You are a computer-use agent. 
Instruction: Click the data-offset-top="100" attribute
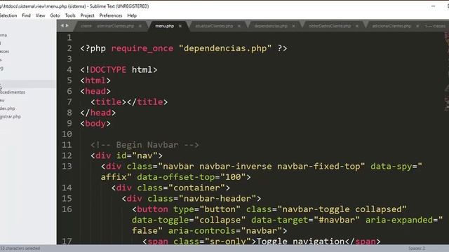pos(191,177)
